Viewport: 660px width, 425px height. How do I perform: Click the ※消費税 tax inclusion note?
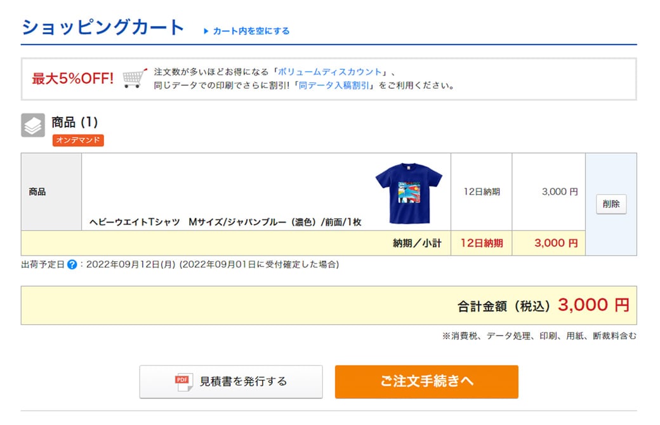point(539,336)
